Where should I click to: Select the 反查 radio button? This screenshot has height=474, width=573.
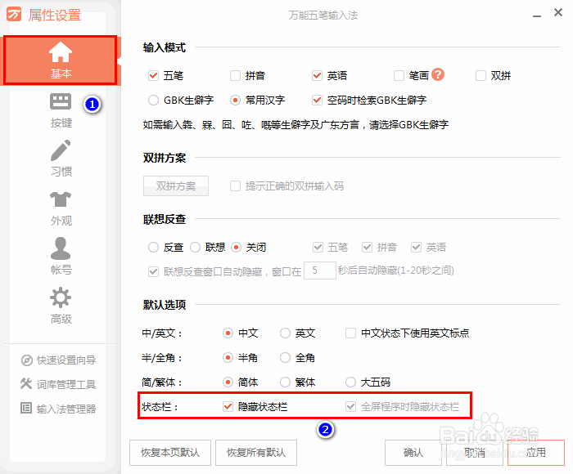[154, 248]
